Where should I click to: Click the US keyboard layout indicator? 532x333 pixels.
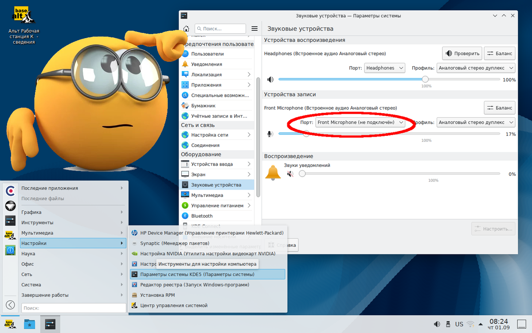[459, 324]
